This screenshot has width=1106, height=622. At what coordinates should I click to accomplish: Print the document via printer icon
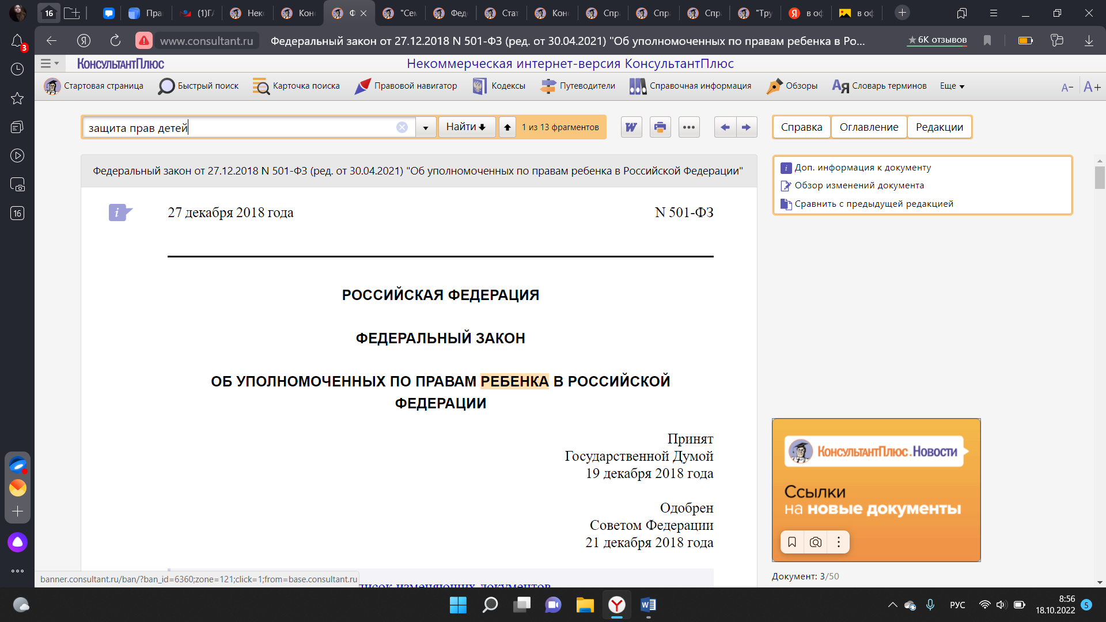coord(660,127)
